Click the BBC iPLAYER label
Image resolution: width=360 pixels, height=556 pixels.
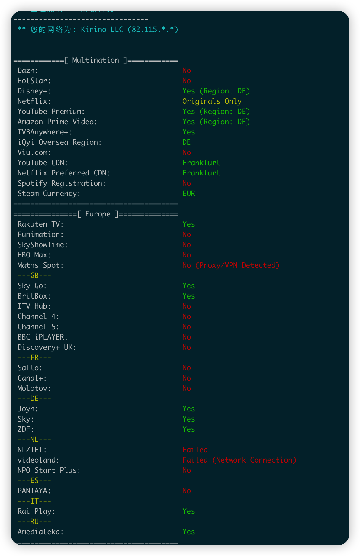click(x=43, y=337)
